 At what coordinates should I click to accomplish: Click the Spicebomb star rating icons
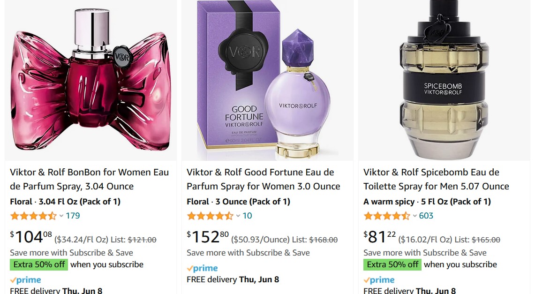click(x=387, y=216)
